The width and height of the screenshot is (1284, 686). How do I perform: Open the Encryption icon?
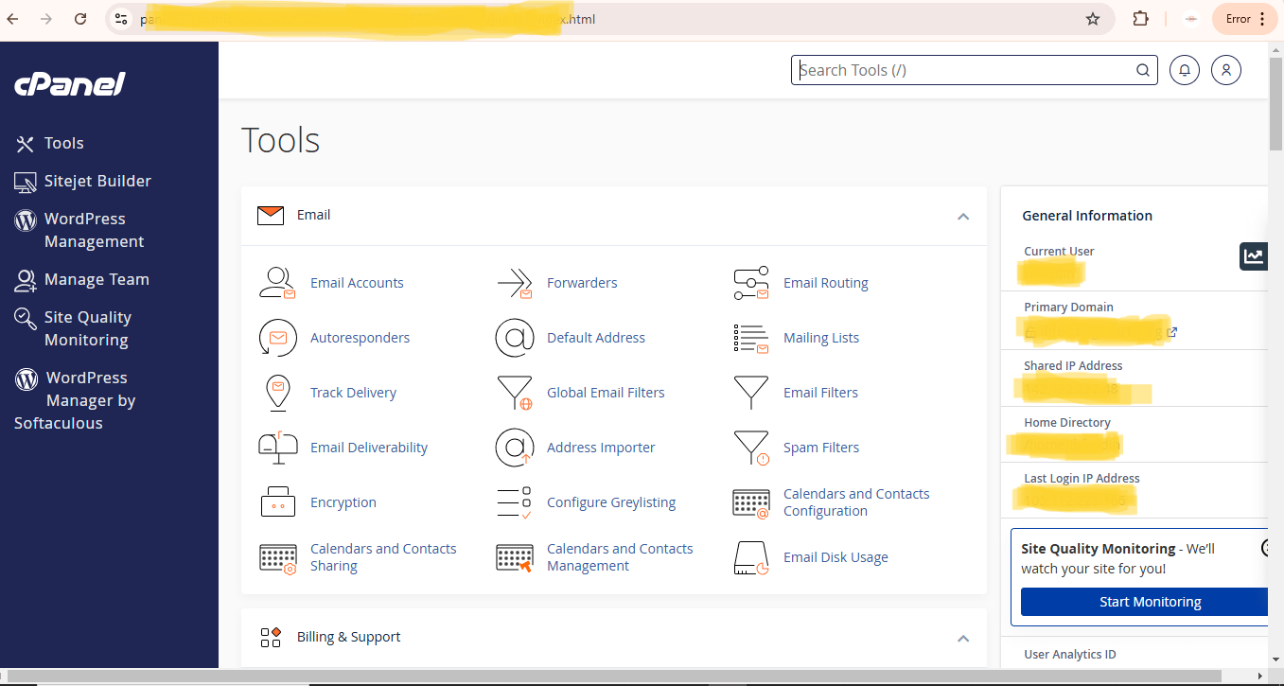(x=277, y=502)
